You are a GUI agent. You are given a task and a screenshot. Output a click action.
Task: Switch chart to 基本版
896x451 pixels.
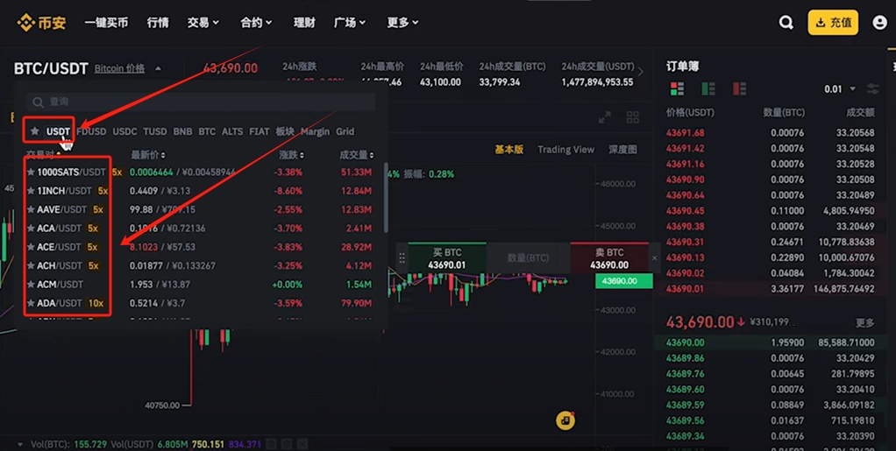click(x=508, y=150)
